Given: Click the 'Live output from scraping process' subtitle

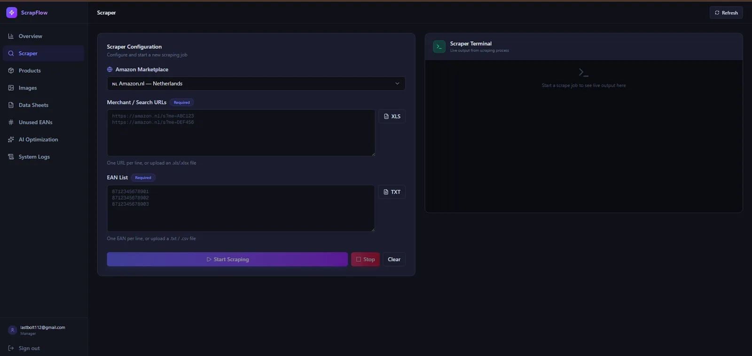Looking at the screenshot, I should (x=479, y=50).
